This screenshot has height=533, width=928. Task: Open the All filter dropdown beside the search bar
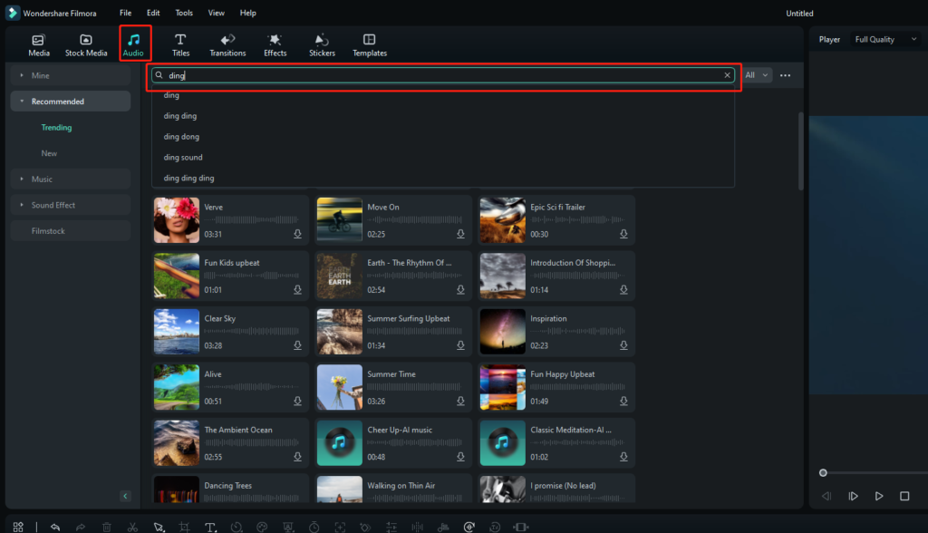pyautogui.click(x=755, y=75)
